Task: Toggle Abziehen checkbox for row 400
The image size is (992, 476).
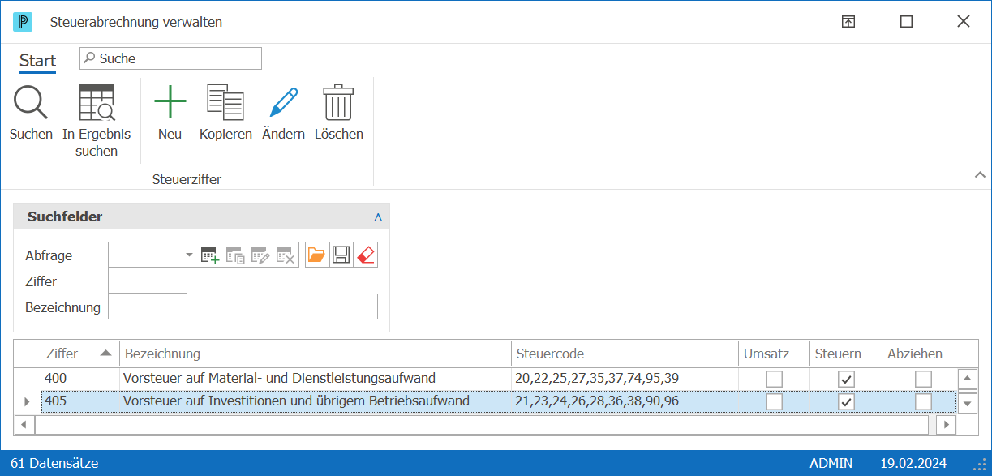Action: 923,379
